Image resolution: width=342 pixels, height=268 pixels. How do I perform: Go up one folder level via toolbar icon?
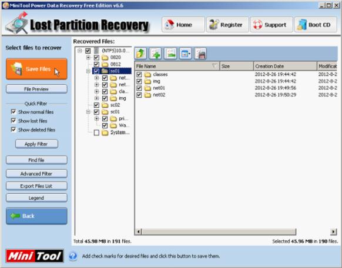pyautogui.click(x=140, y=54)
